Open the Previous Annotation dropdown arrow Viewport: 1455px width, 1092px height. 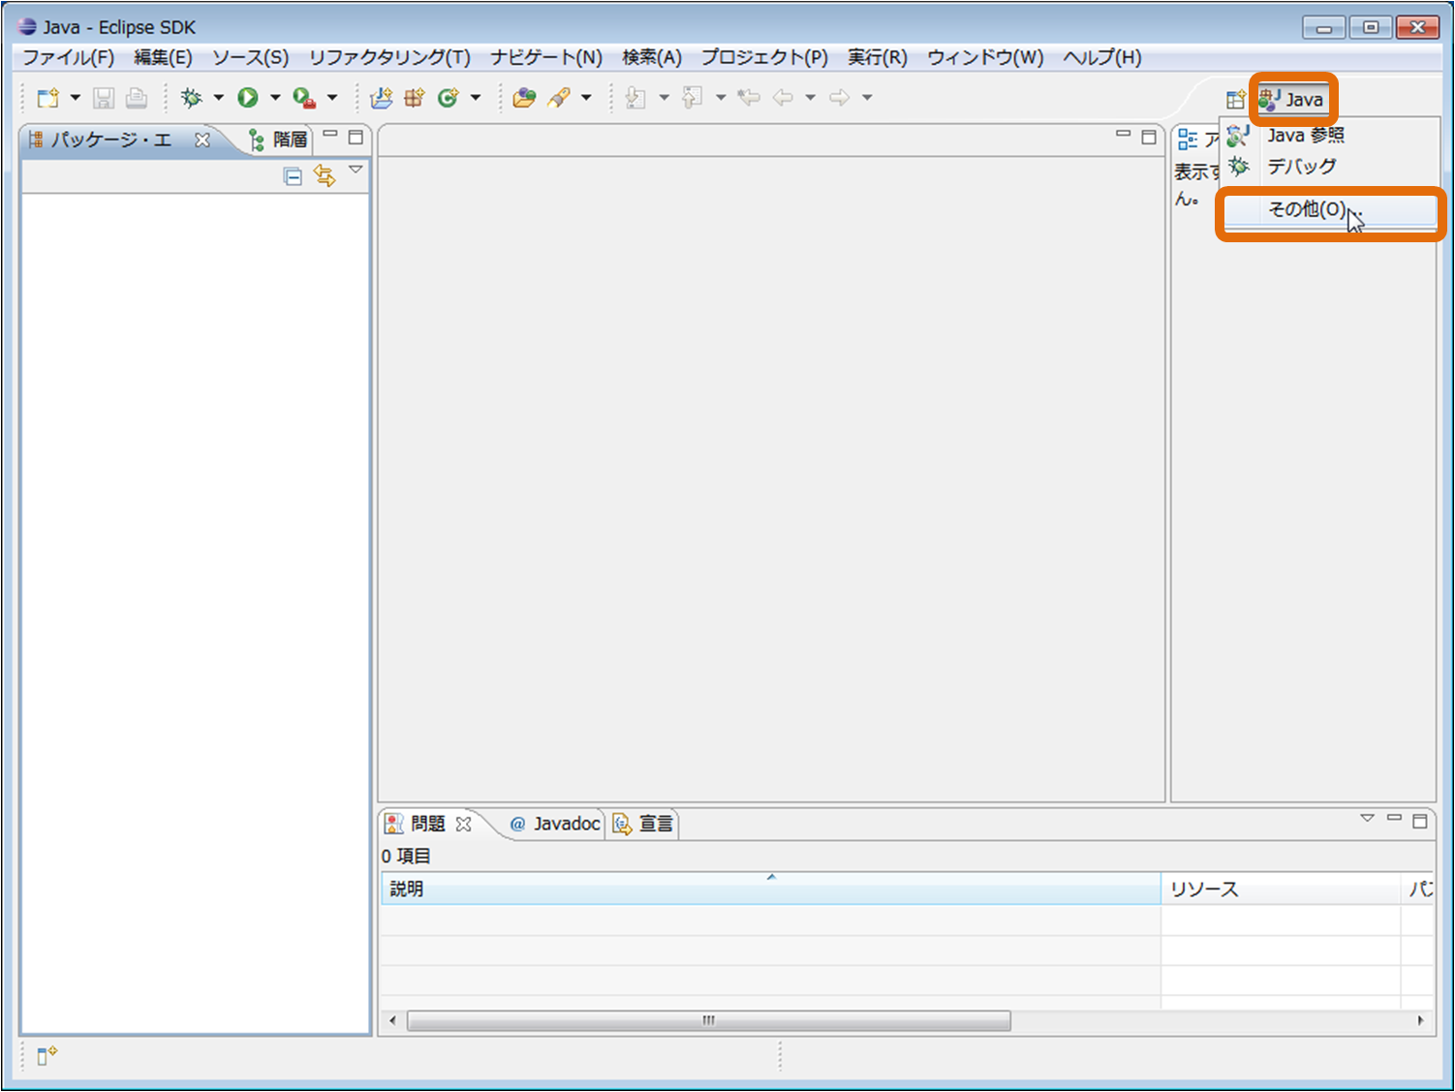tap(720, 98)
